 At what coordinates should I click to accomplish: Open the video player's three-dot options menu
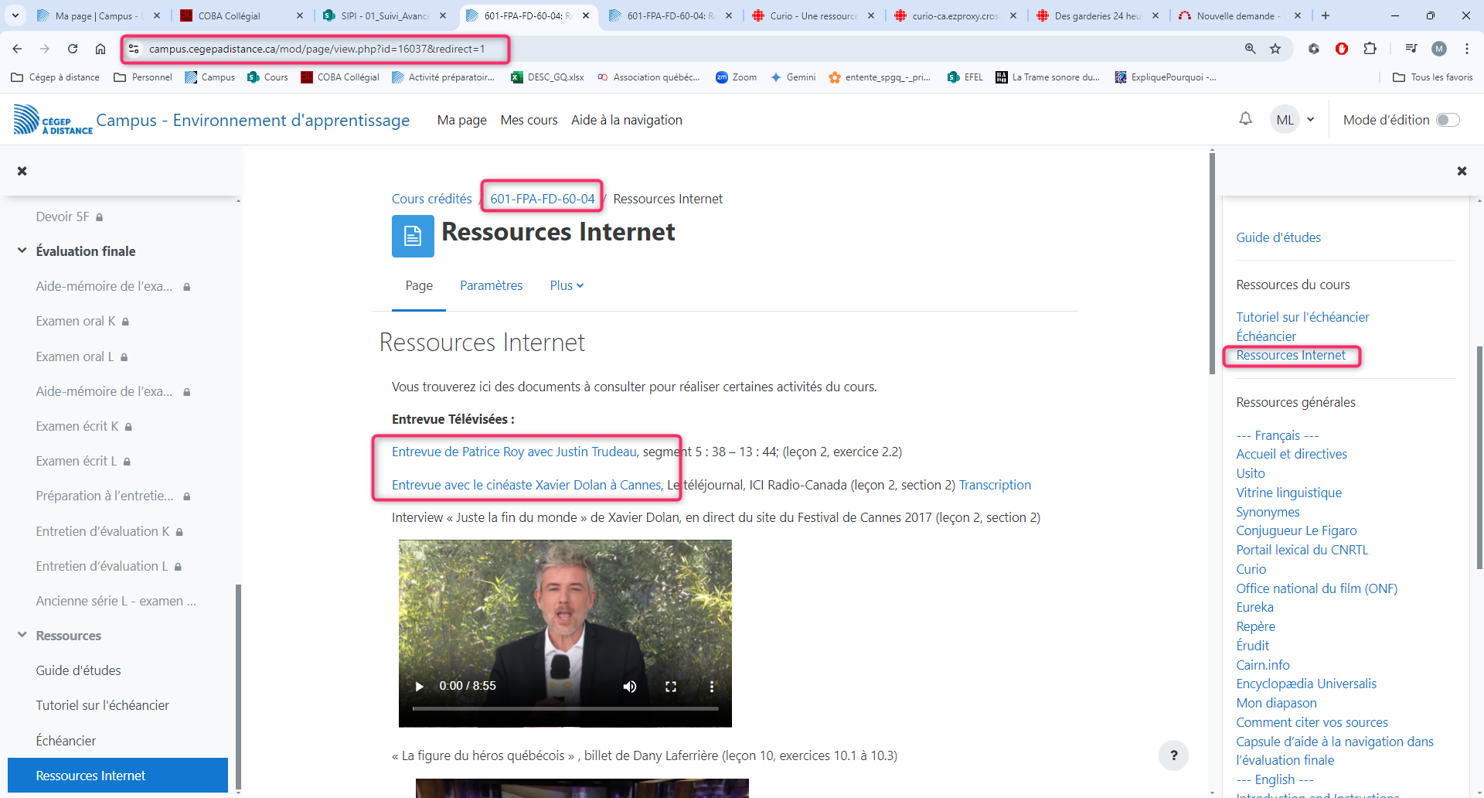[711, 686]
